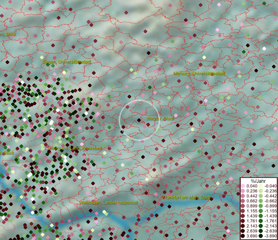Select the Marburg, Universitätsstadt label

pyautogui.click(x=199, y=74)
